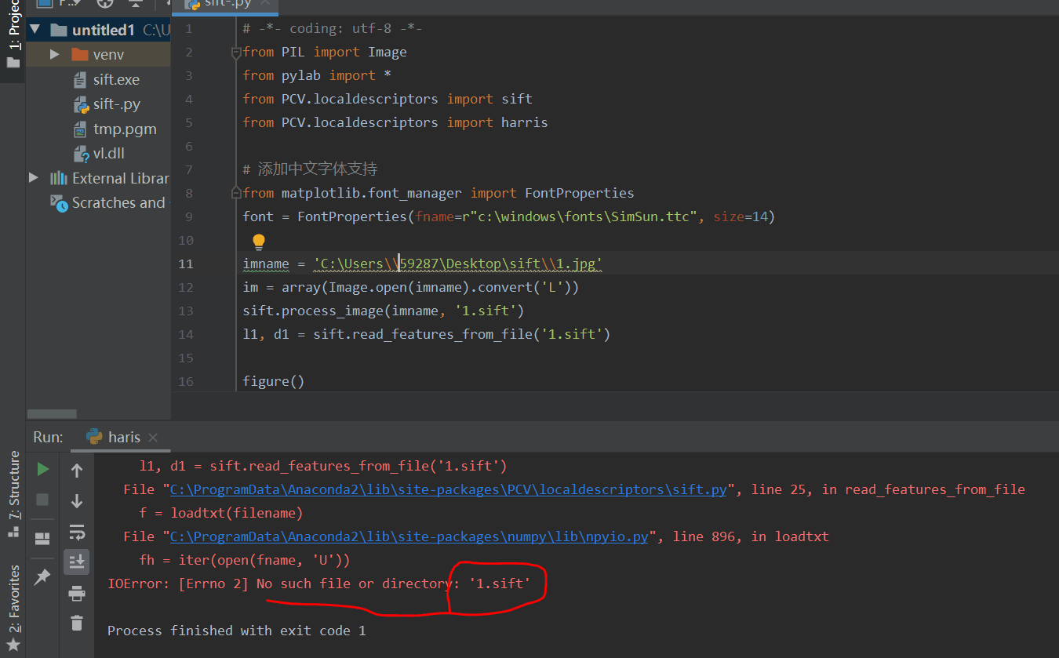1059x658 pixels.
Task: Open the 7: Structure tool window tab
Action: 13,494
